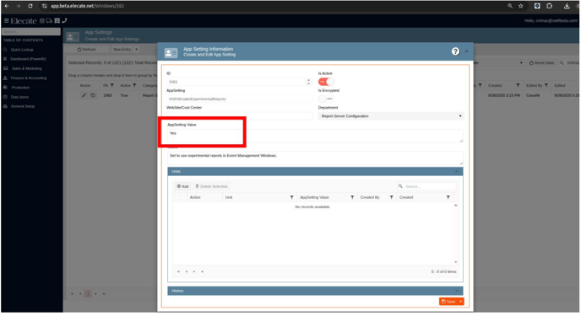Open browser downloads icon
Screen dimensions: 581x316
tap(567, 6)
